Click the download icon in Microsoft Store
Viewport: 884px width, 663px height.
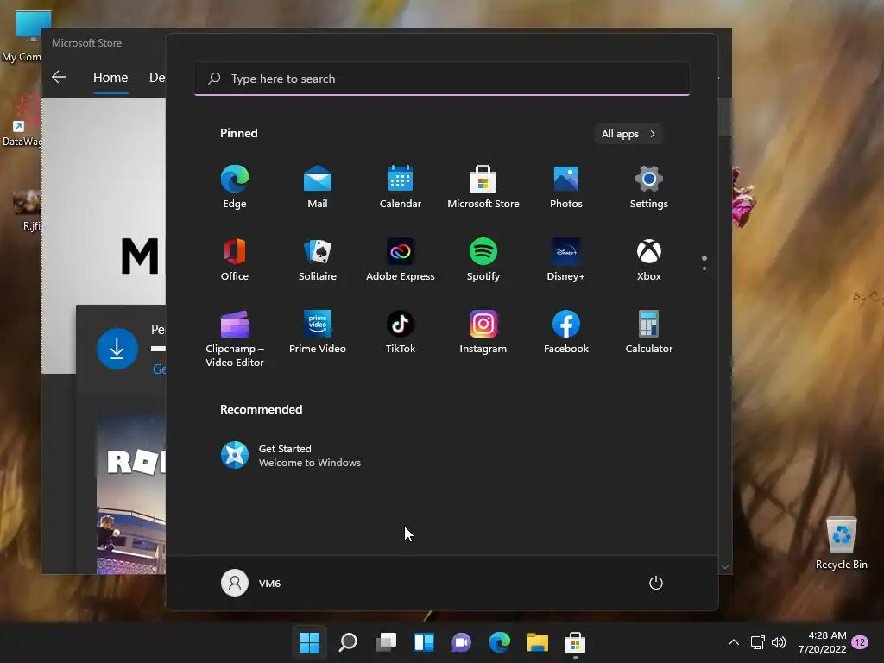pyautogui.click(x=117, y=349)
